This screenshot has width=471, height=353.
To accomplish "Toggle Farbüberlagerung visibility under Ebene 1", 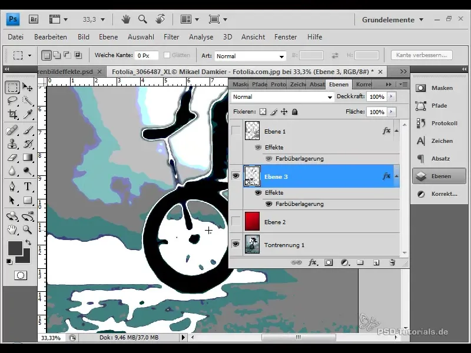I will tap(269, 159).
